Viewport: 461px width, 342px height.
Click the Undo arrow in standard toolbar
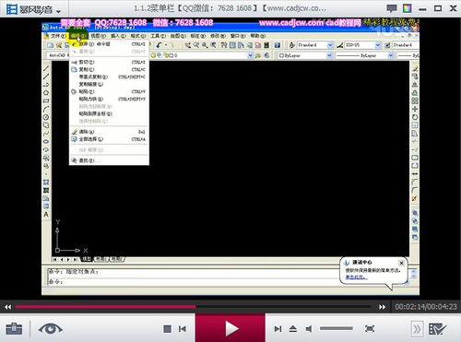tap(159, 45)
